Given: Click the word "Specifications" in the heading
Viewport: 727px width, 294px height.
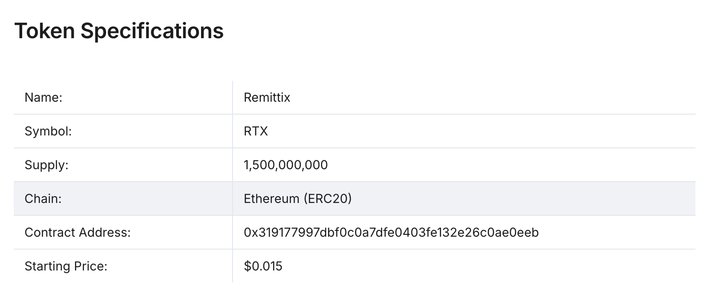Looking at the screenshot, I should (152, 31).
